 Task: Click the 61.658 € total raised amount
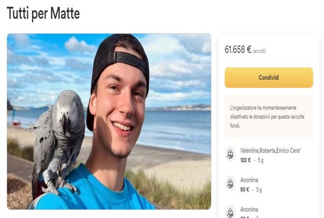pos(238,50)
